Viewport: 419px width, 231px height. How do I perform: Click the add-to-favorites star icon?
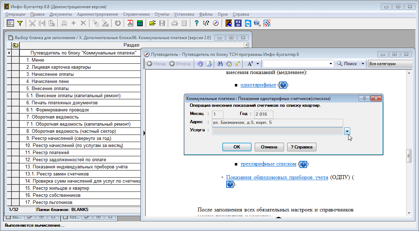click(x=237, y=64)
